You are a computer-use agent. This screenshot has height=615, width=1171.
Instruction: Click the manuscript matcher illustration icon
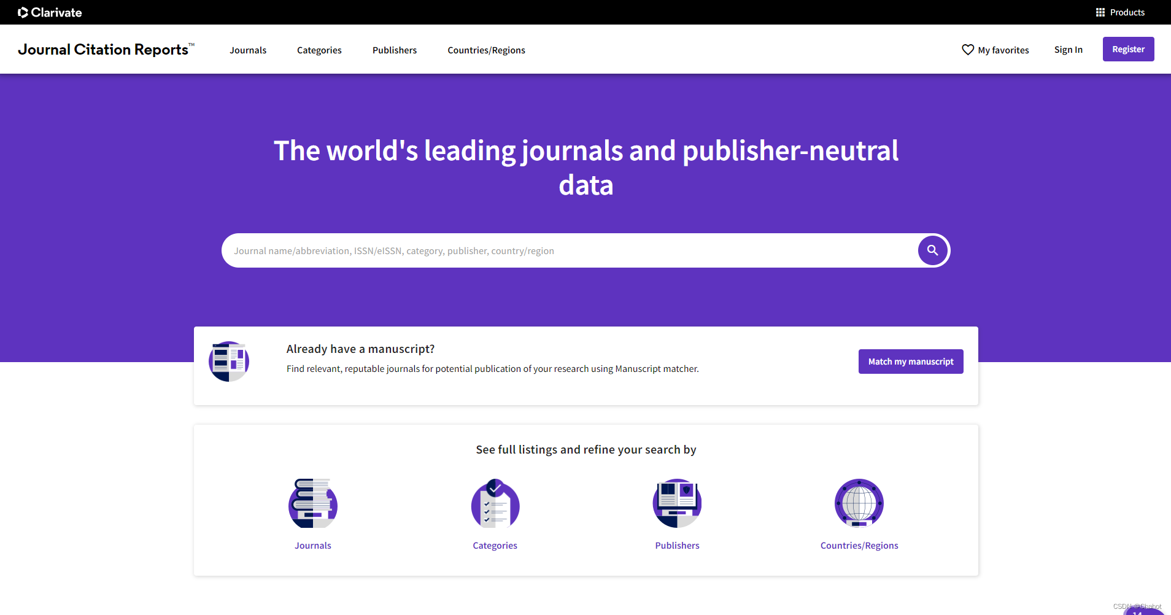point(229,362)
